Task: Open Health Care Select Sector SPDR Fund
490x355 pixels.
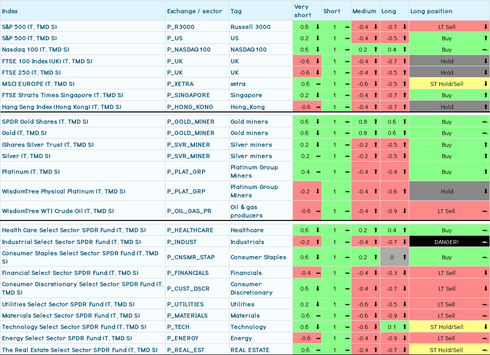Action: coord(74,230)
